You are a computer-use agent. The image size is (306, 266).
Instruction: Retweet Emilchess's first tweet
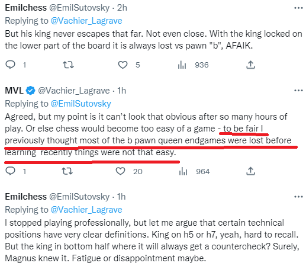click(x=68, y=65)
